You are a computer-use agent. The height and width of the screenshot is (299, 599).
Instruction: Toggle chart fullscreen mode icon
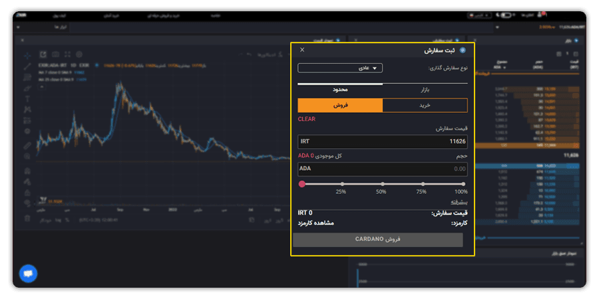click(68, 54)
